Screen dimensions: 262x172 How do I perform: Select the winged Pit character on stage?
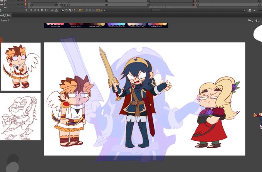70,111
